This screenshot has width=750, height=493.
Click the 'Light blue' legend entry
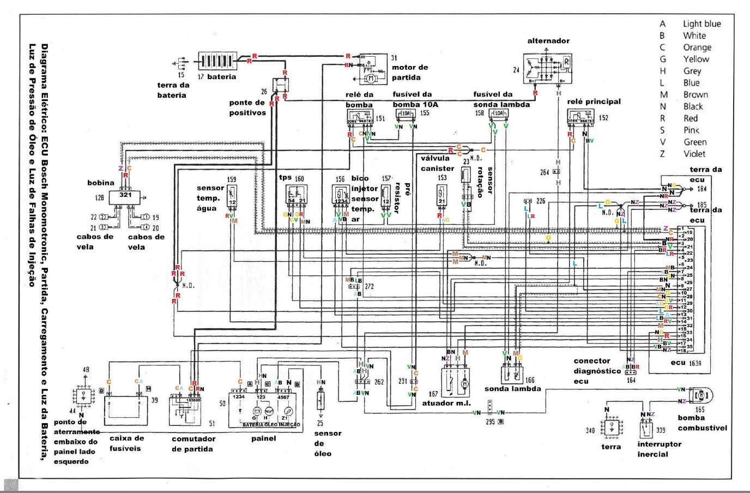click(701, 23)
